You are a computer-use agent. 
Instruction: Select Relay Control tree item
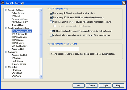(18, 13)
